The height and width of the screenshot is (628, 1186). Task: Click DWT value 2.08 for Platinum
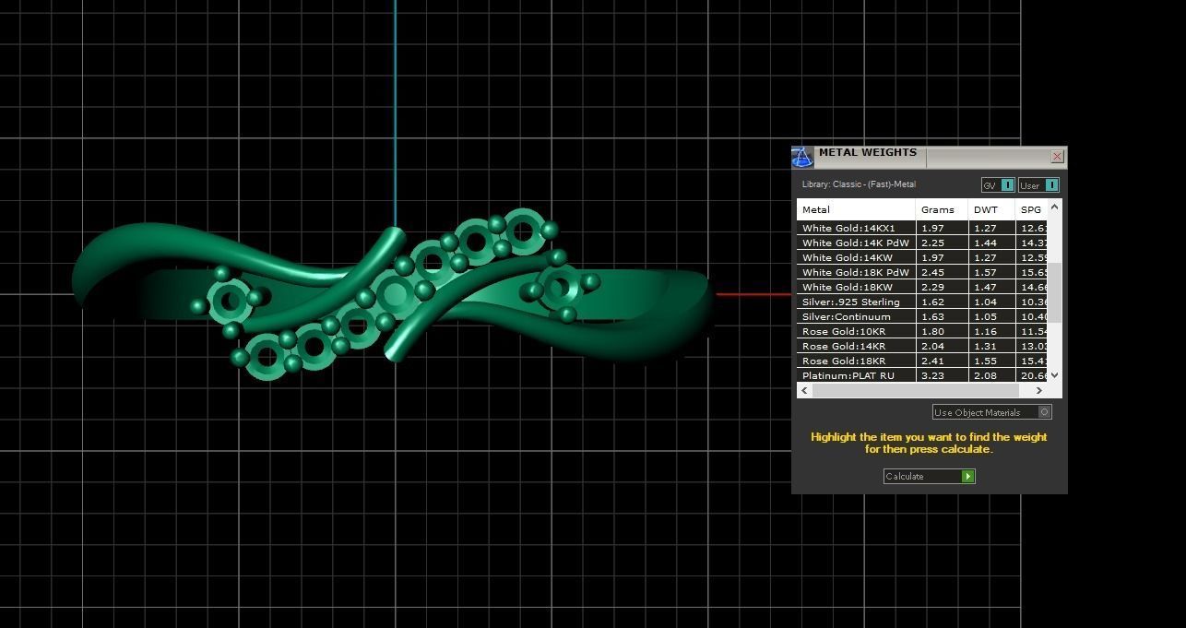point(985,375)
